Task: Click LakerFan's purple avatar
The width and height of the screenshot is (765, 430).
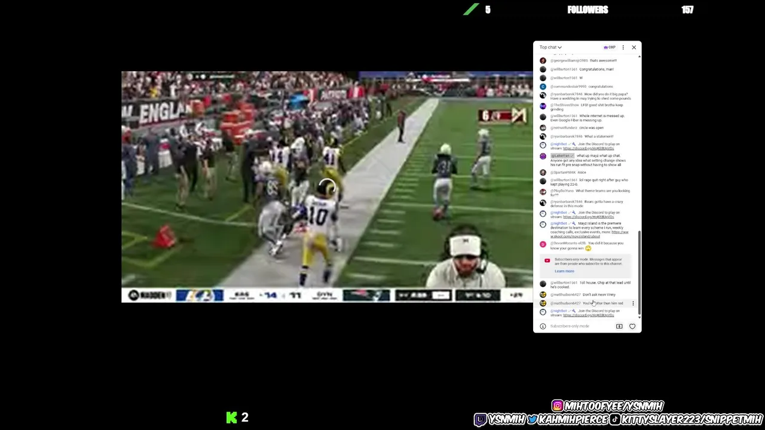Action: (543, 156)
